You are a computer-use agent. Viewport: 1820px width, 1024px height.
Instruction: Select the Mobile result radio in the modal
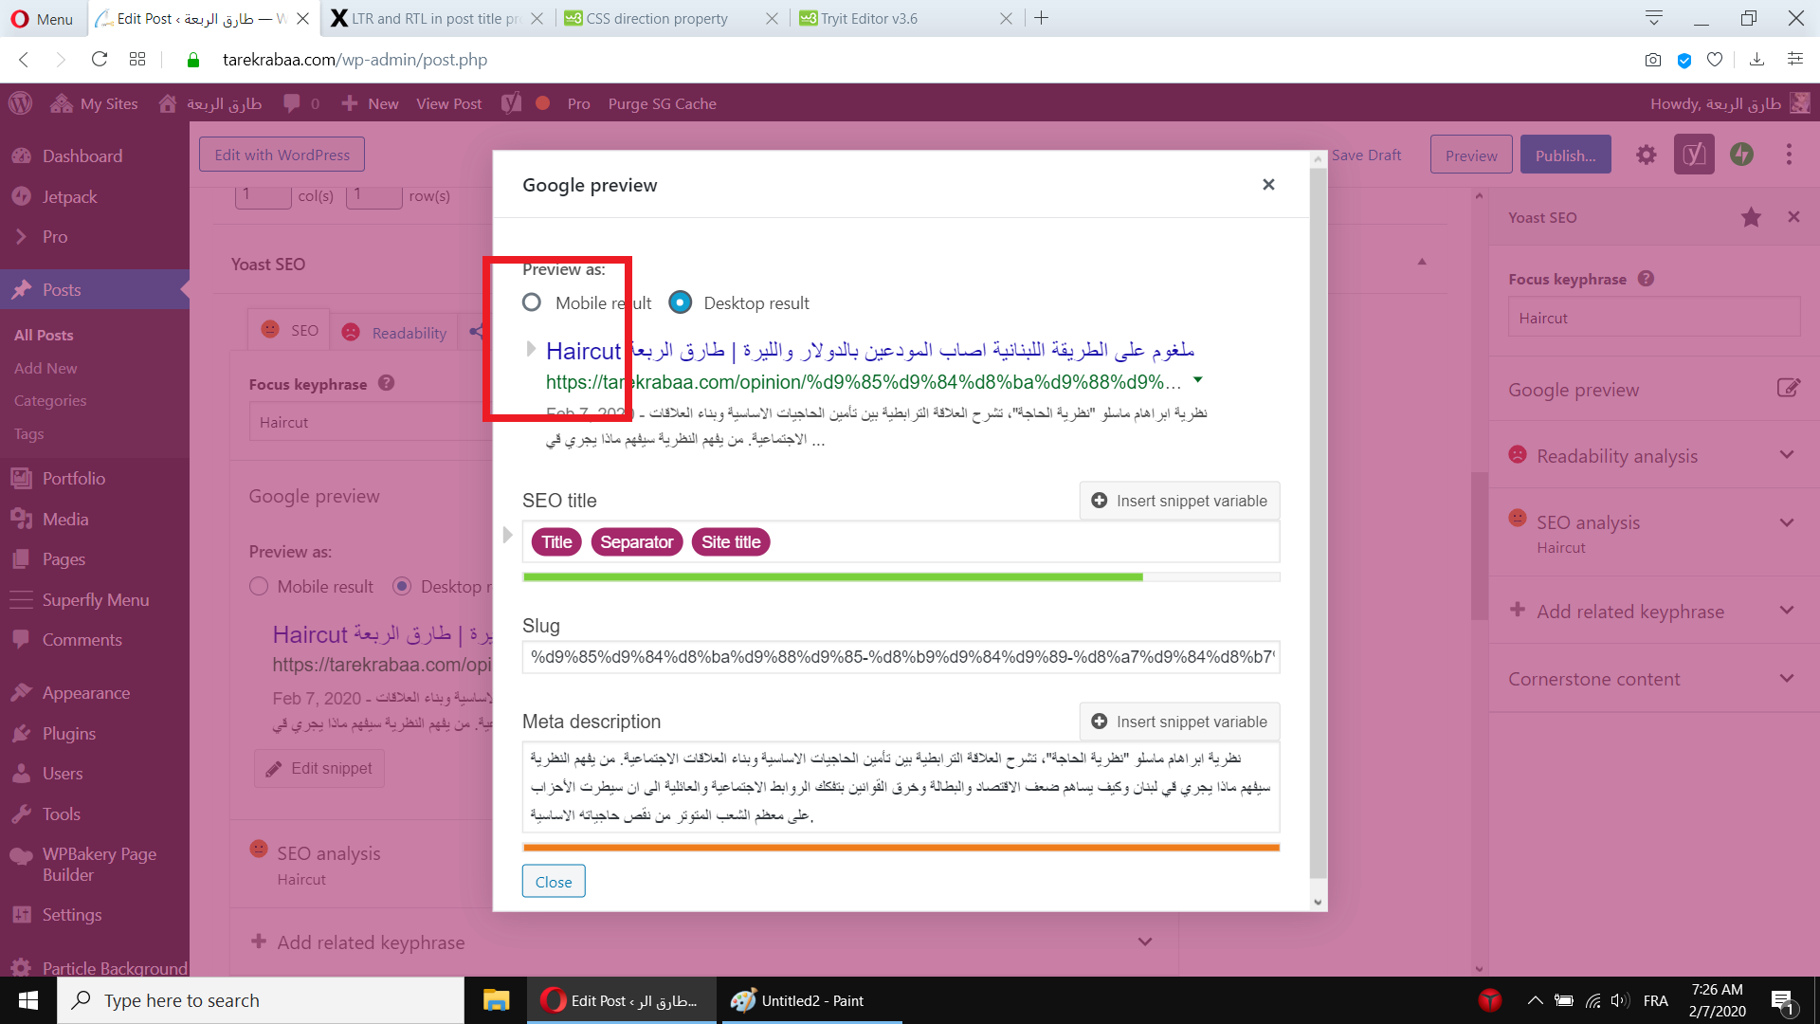tap(532, 302)
